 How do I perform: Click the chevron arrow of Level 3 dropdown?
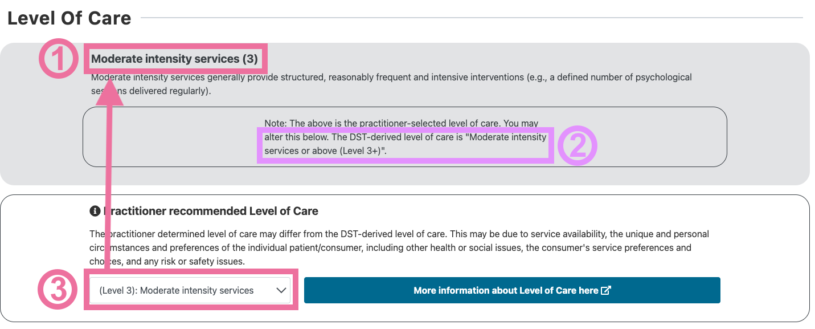coord(281,290)
